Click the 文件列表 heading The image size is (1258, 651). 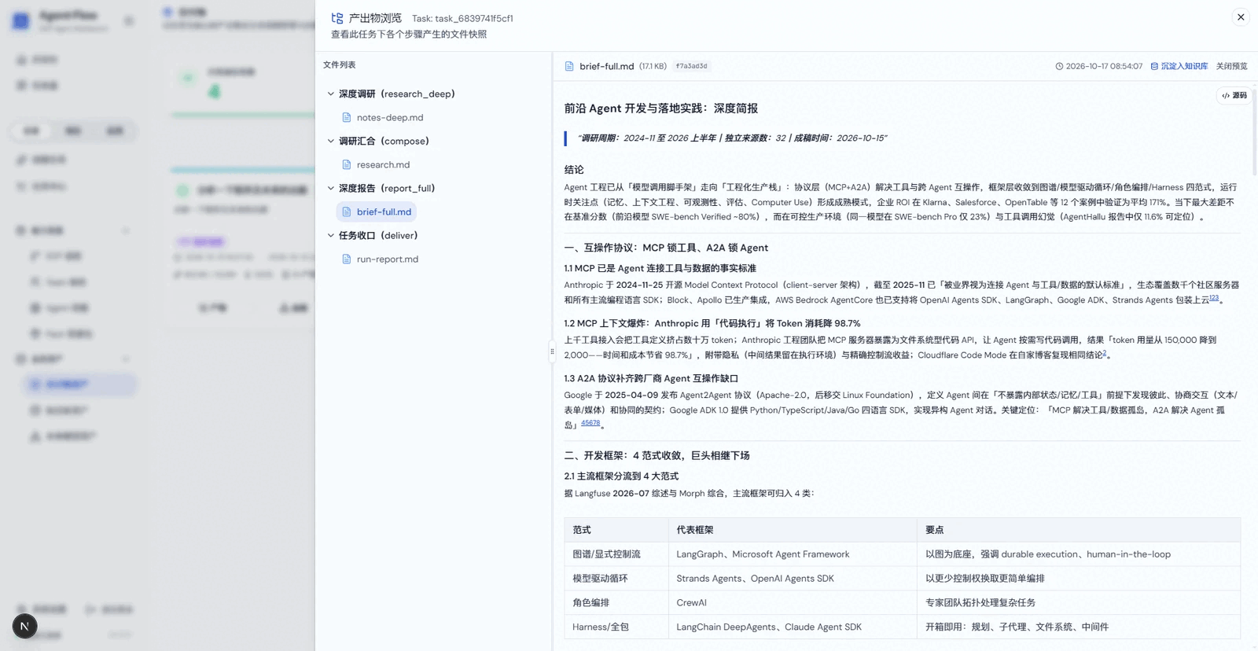tap(340, 64)
